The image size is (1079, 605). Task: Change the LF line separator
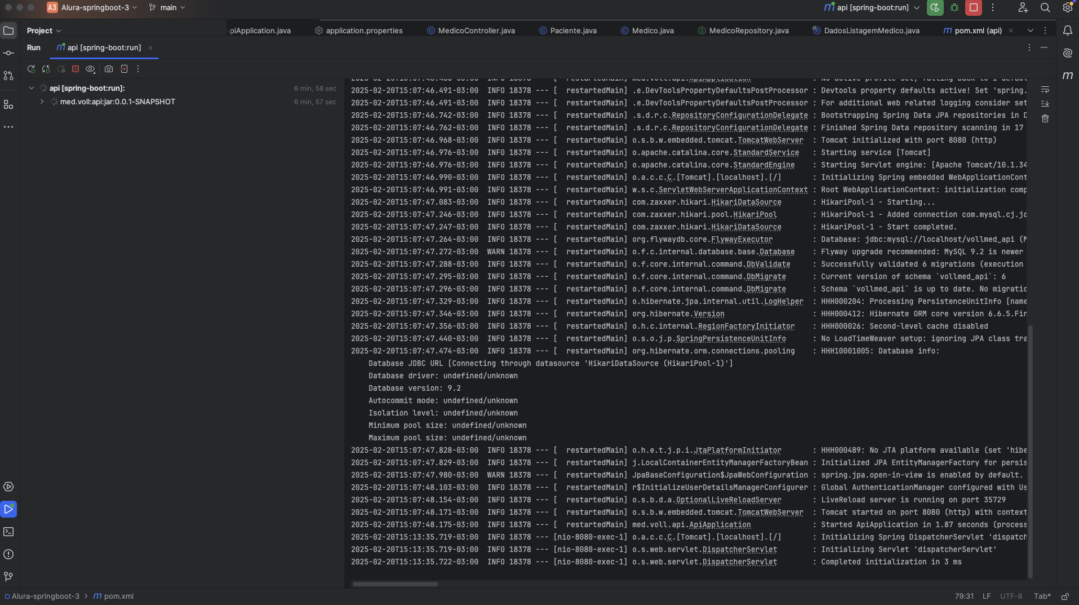tap(987, 596)
